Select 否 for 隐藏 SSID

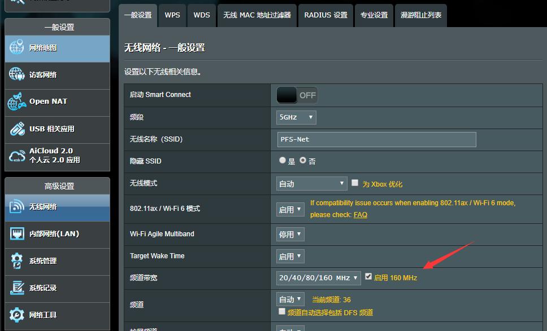point(303,160)
